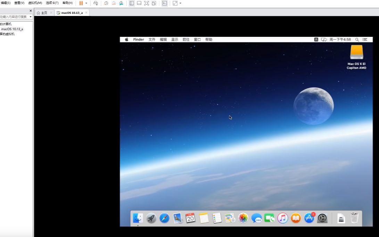Switch to the 主页 tab
The image size is (379, 237).
(x=44, y=12)
